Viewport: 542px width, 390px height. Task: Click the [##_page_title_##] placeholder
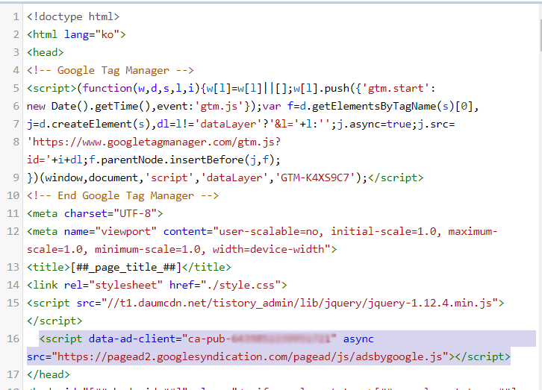point(126,268)
